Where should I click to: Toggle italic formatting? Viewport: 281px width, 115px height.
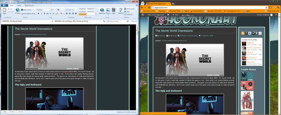(41, 13)
